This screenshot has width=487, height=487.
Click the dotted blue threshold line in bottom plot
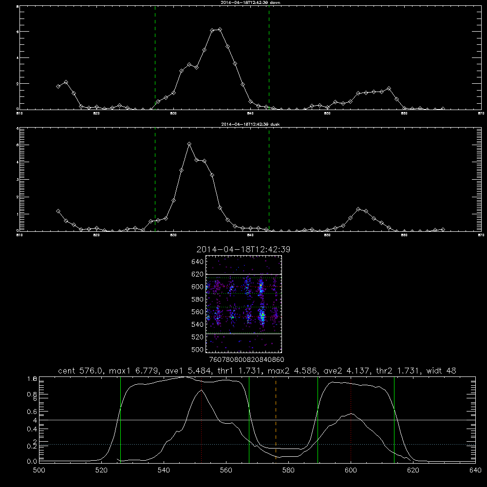click(257, 445)
